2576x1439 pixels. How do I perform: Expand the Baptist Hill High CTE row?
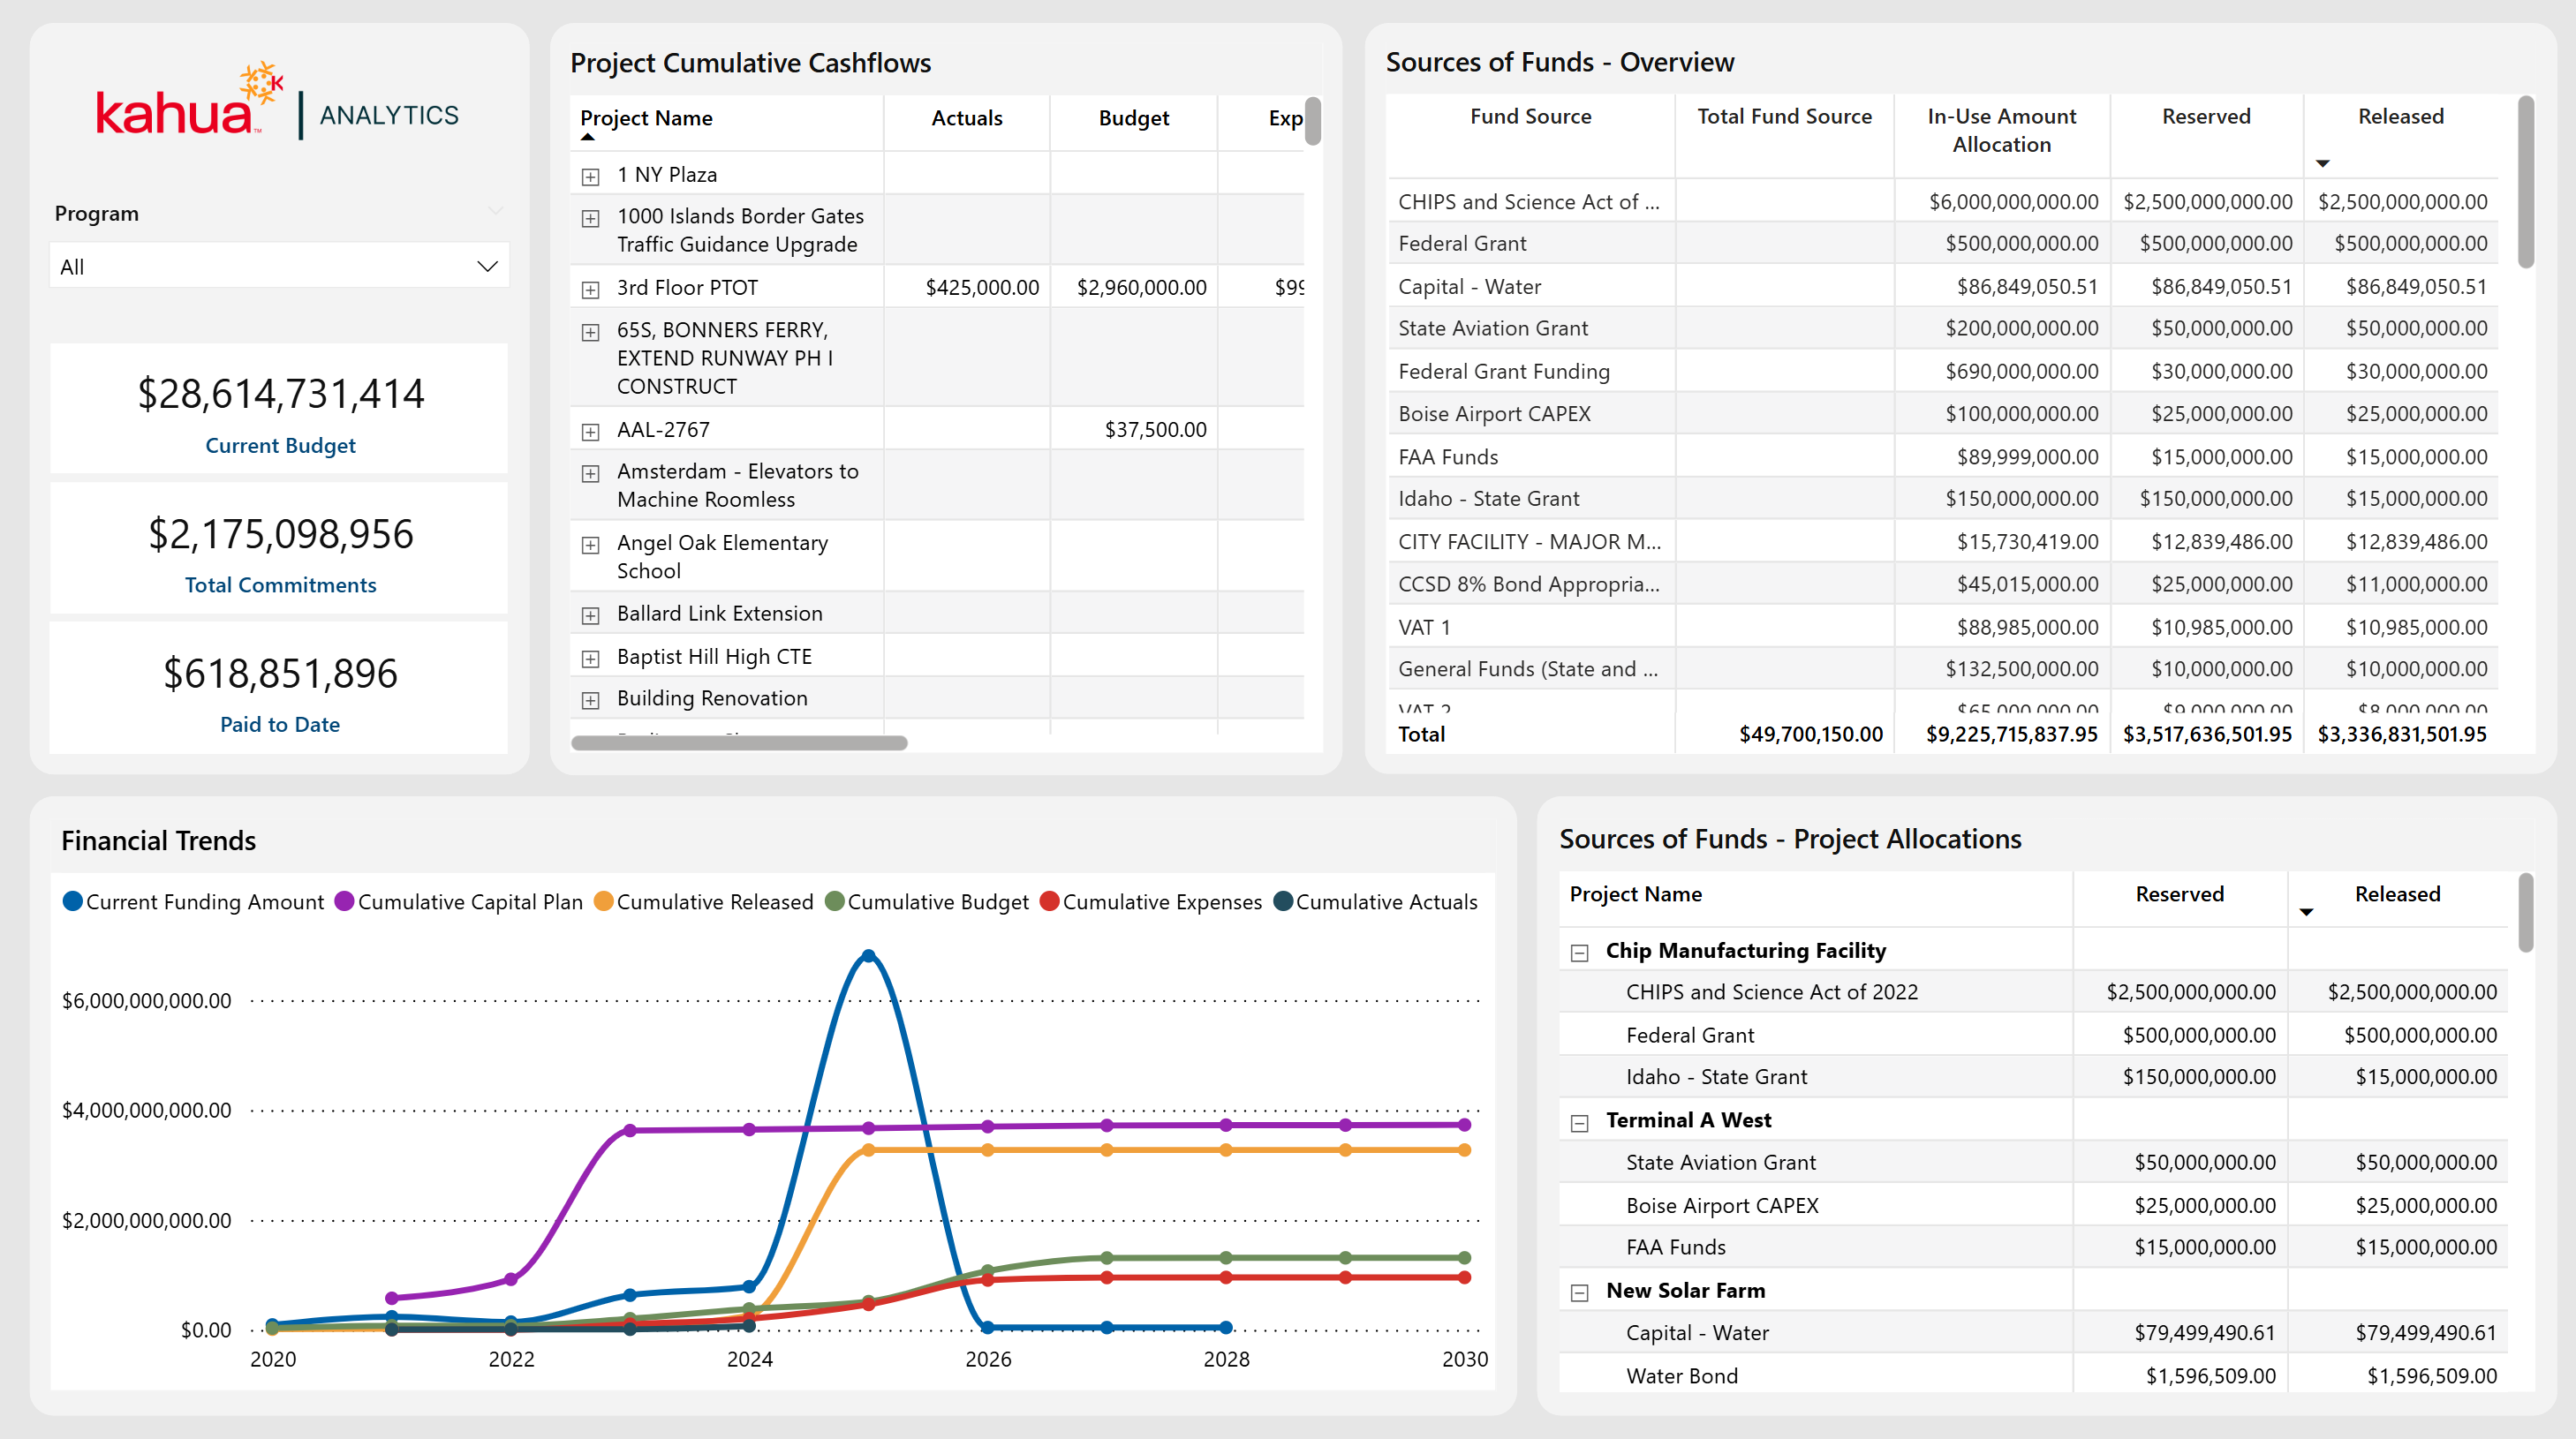point(591,659)
